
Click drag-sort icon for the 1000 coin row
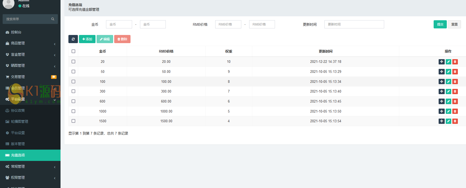tap(442, 111)
